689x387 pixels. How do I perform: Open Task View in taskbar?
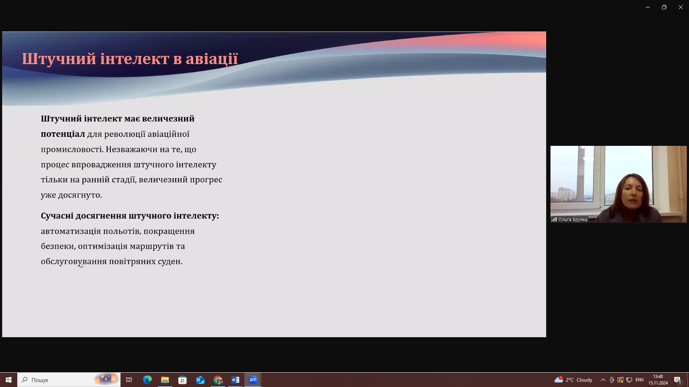[x=129, y=380]
